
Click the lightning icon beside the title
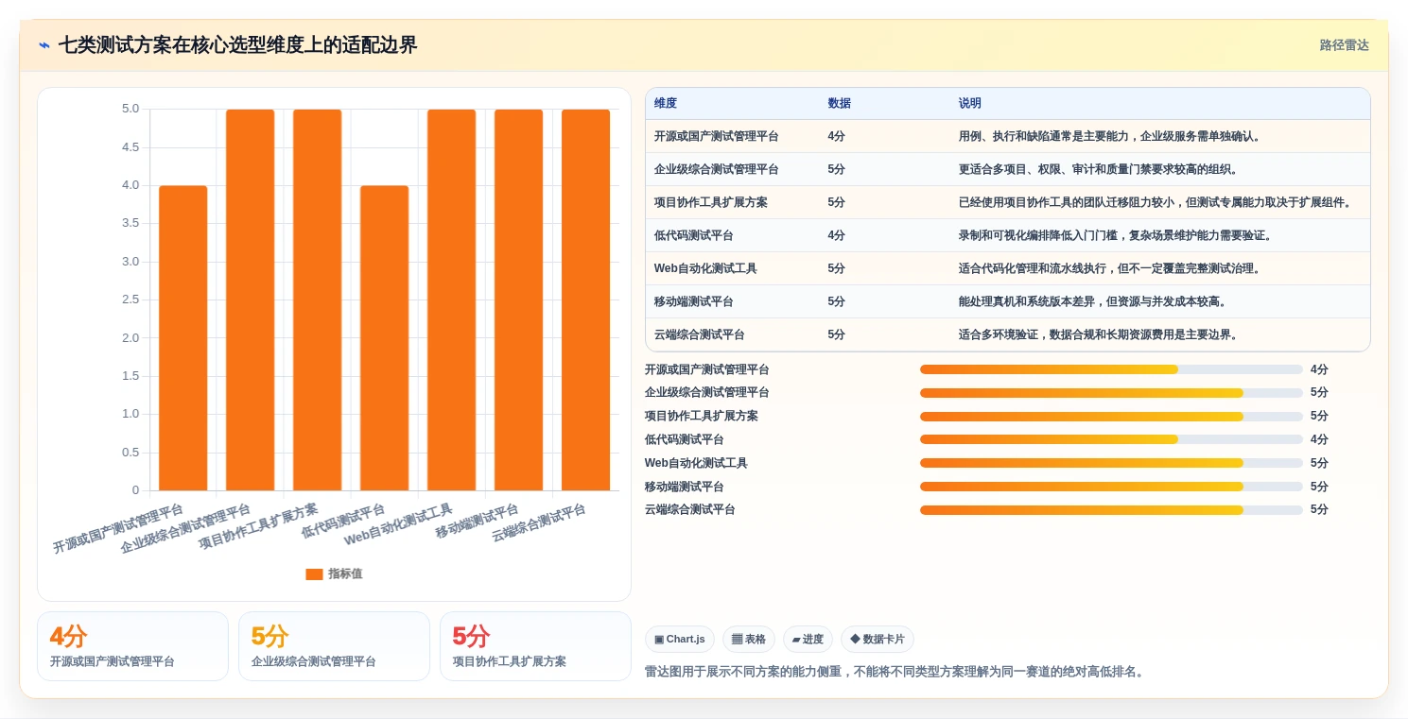coord(44,45)
